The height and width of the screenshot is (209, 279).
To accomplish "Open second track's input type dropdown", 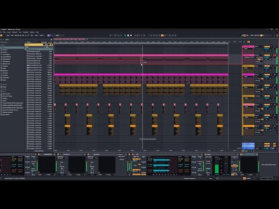I will [x=259, y=55].
